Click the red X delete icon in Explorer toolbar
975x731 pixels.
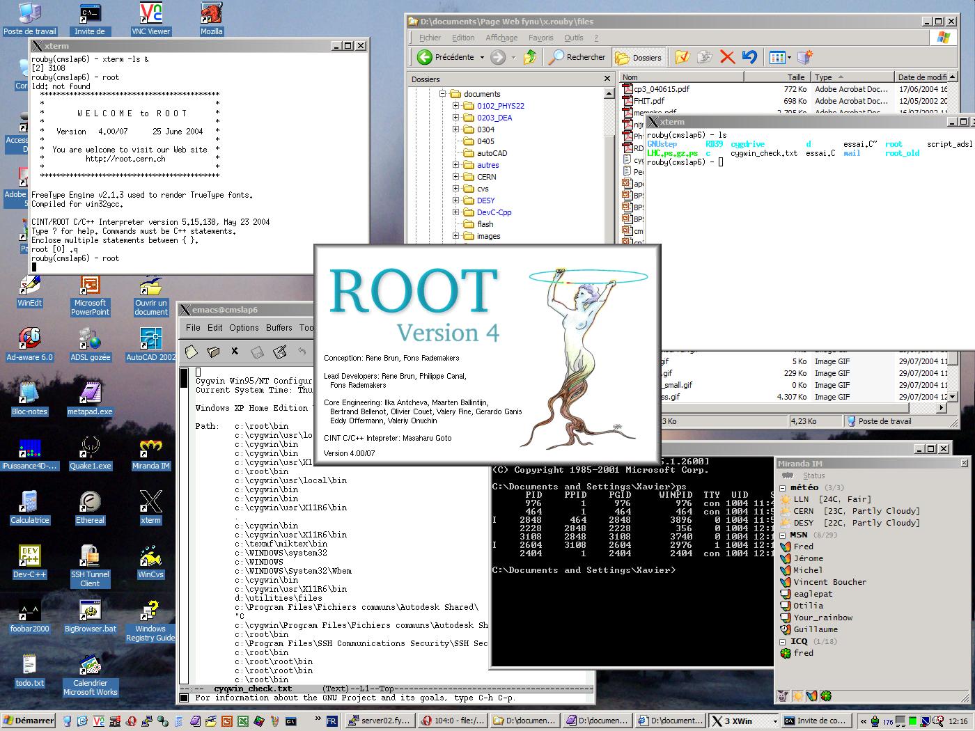click(x=727, y=57)
